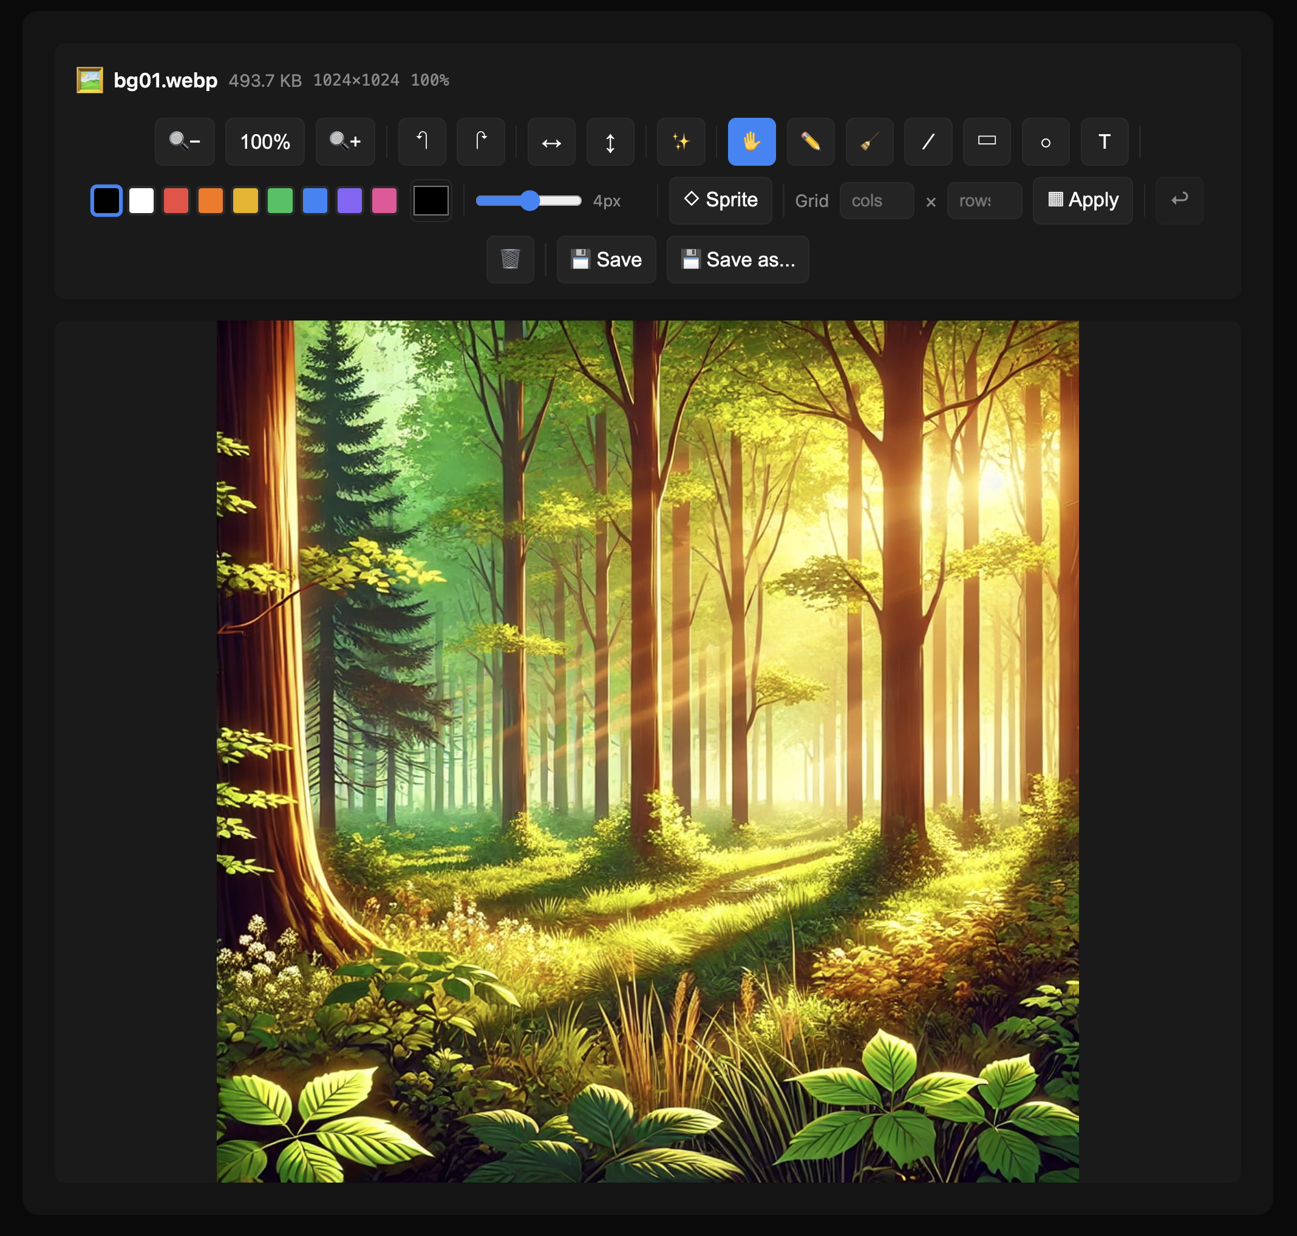Screen dimensions: 1297x1236
Task: Delete the image with the trash icon
Action: (x=509, y=260)
